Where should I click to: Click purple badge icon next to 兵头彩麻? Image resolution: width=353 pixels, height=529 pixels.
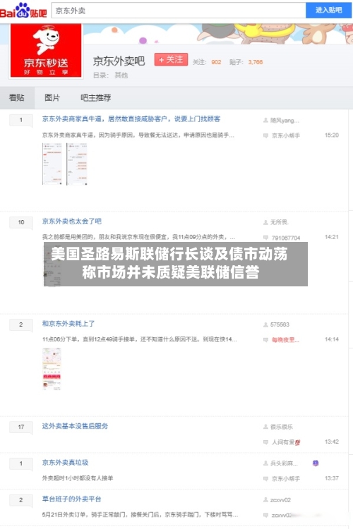316,463
